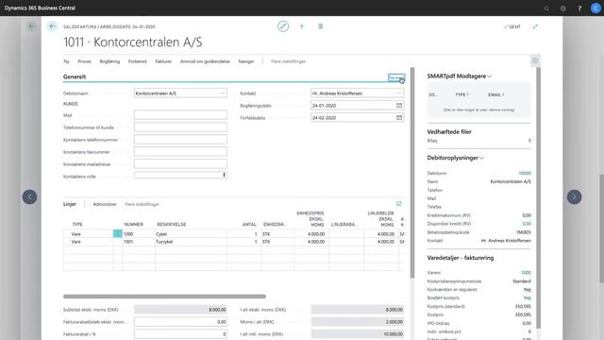The height and width of the screenshot is (340, 604).
Task: Open row options for Cykel line
Action: click(117, 233)
